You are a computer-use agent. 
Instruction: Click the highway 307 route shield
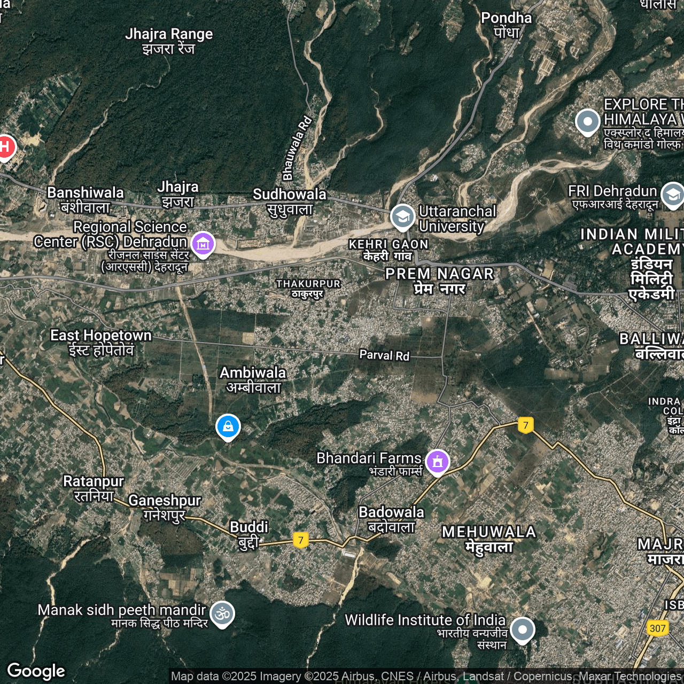click(657, 628)
